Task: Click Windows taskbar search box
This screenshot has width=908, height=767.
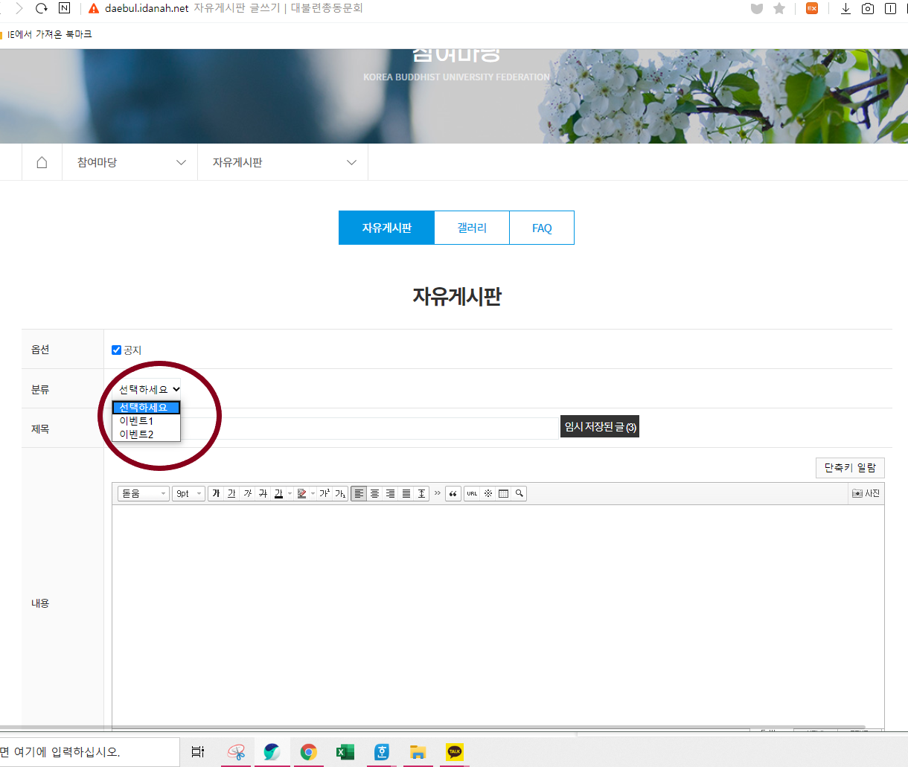Action: 89,752
